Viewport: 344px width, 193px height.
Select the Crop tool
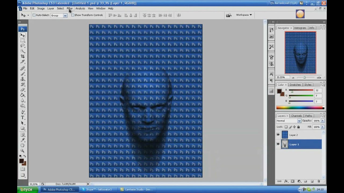[x=23, y=56]
